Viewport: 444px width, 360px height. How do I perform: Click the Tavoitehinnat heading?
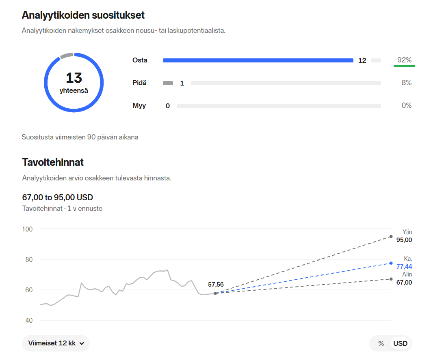(x=53, y=162)
